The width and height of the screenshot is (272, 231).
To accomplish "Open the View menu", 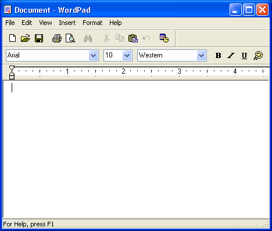I will [45, 23].
